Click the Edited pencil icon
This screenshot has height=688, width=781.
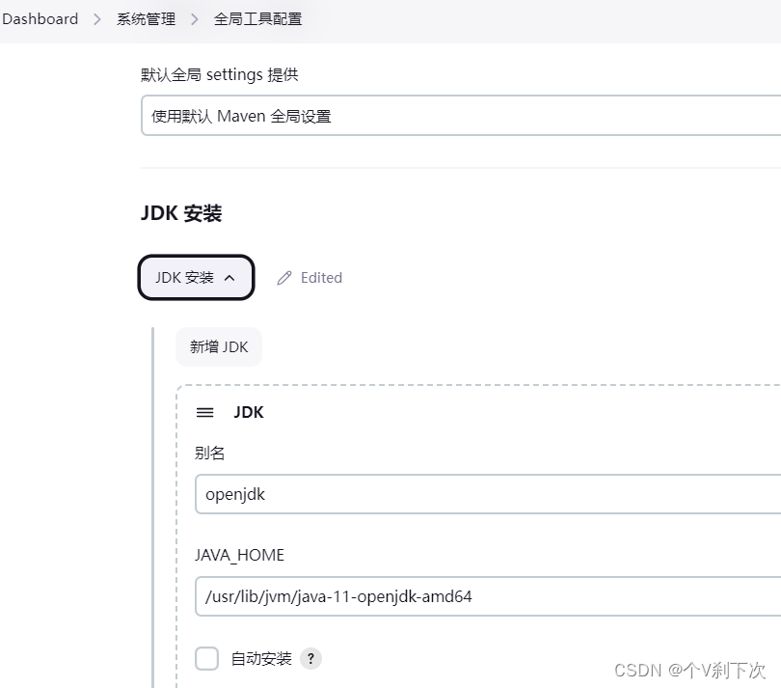click(x=283, y=278)
